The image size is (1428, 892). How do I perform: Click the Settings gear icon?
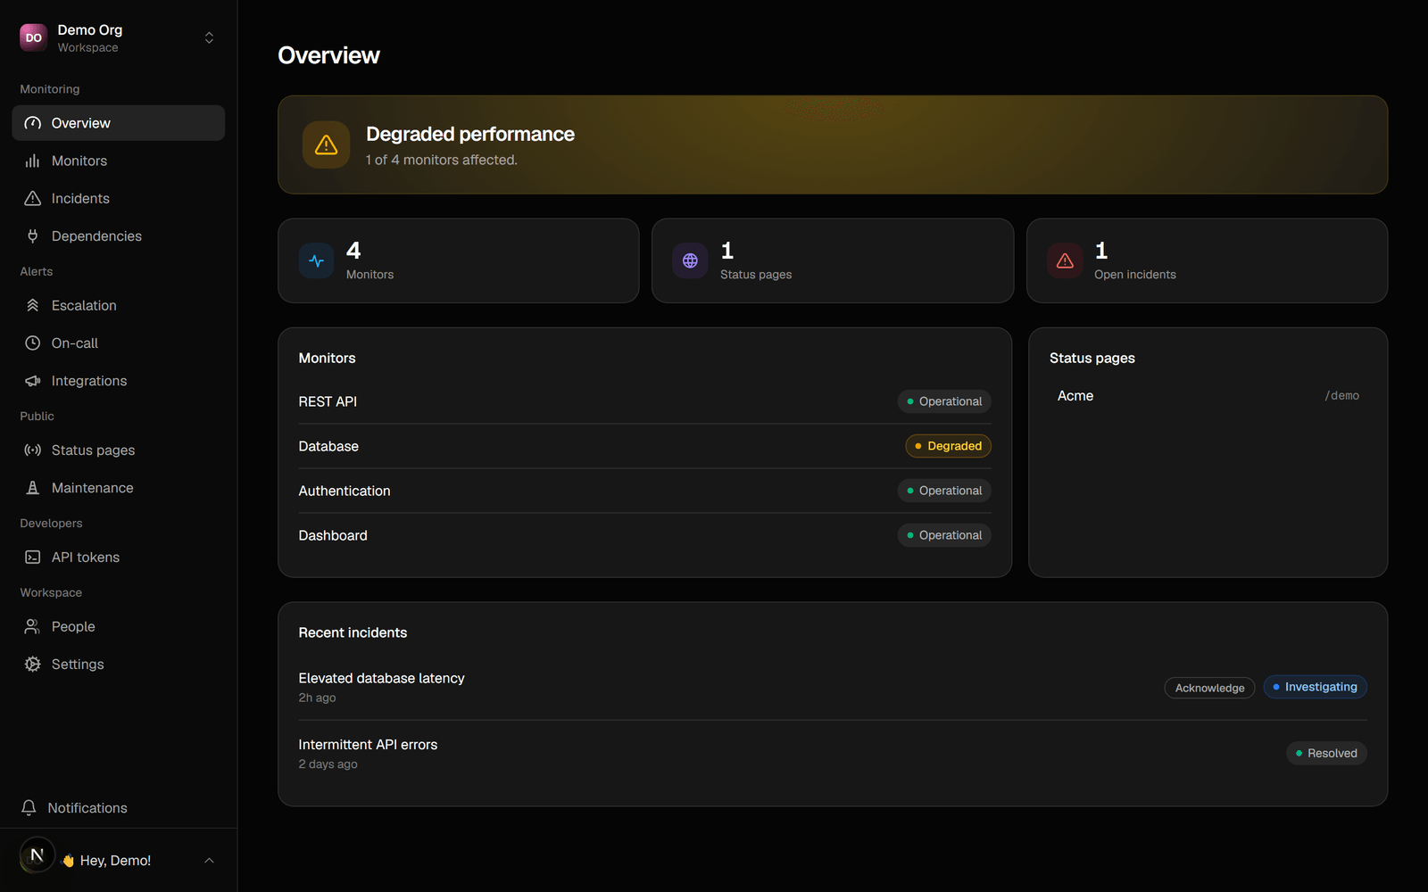(x=33, y=665)
